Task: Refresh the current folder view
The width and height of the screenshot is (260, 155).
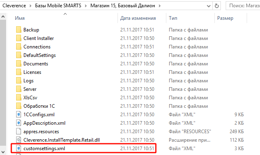Action: [216, 6]
